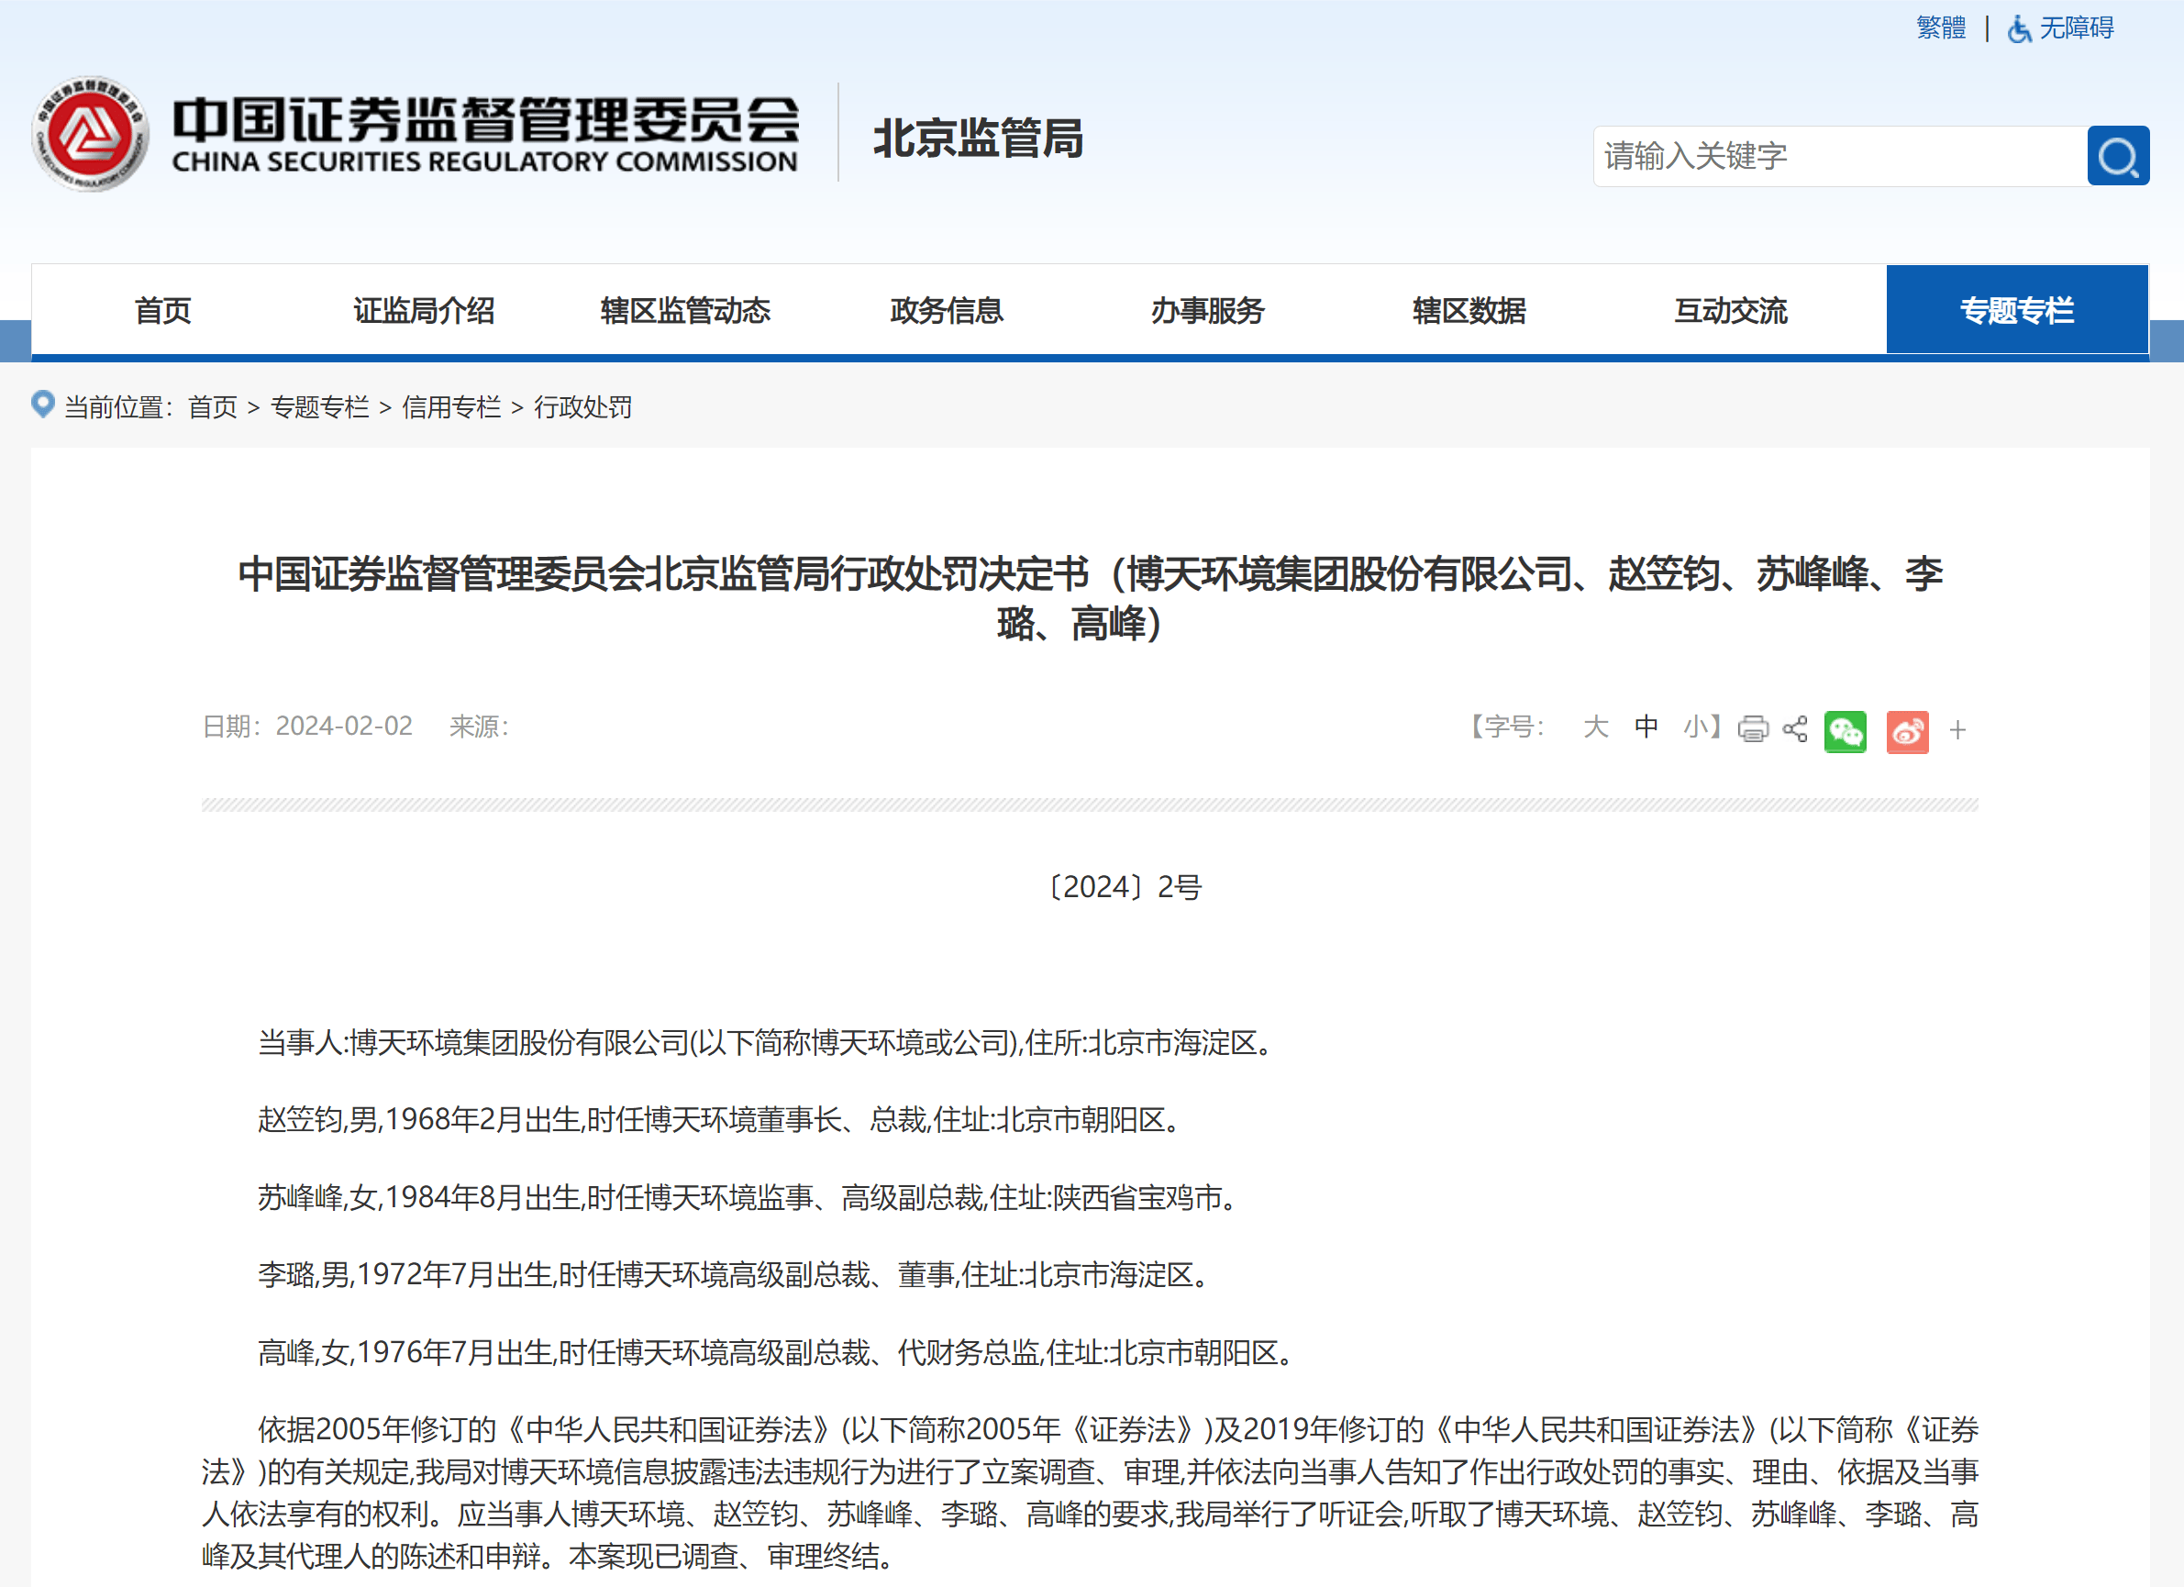Click document number 〔2024〕2号
Screen dimensions: 2184x1587
[1123, 887]
